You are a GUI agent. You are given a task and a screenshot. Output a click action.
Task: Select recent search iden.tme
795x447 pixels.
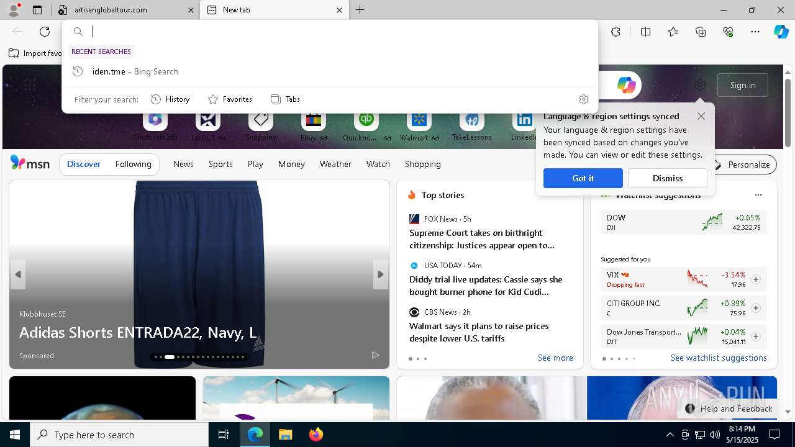[x=329, y=71]
